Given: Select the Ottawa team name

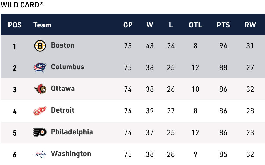Looking at the screenshot, I should pos(63,89).
